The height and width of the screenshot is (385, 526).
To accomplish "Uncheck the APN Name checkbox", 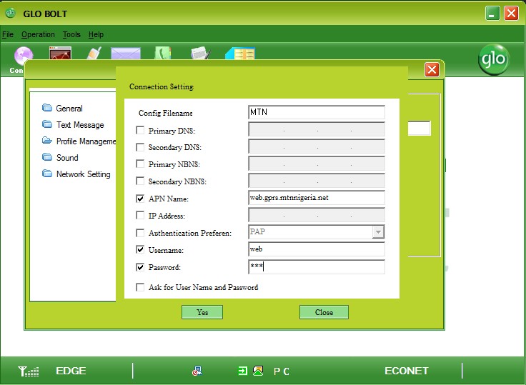I will pos(140,199).
